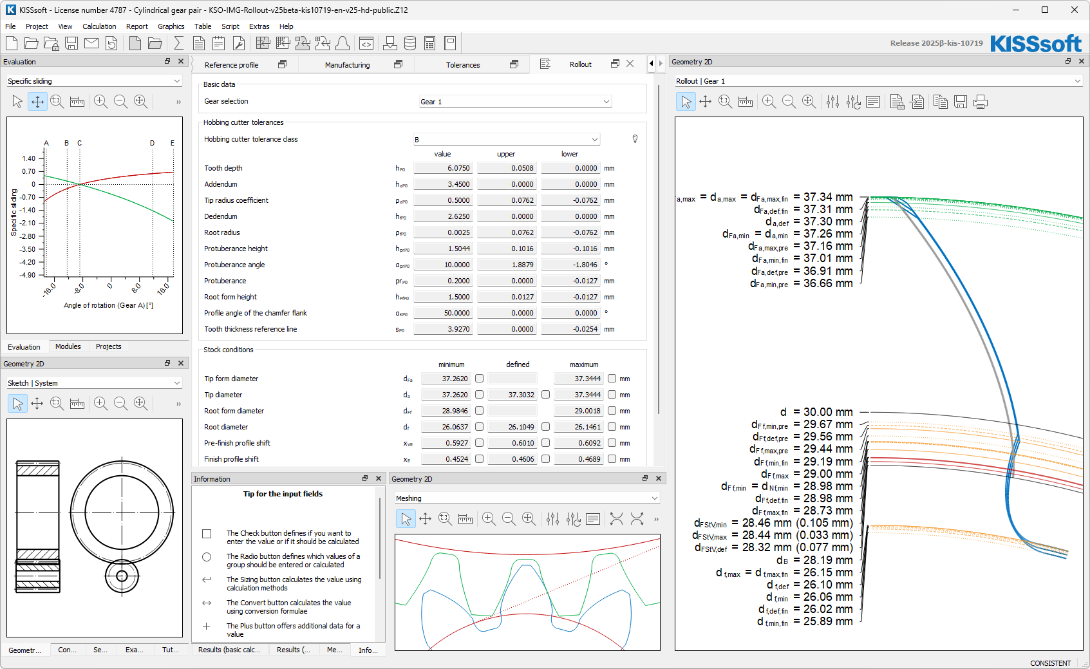Switch to the Tolerances tab
Screen dimensions: 1090x669
463,65
